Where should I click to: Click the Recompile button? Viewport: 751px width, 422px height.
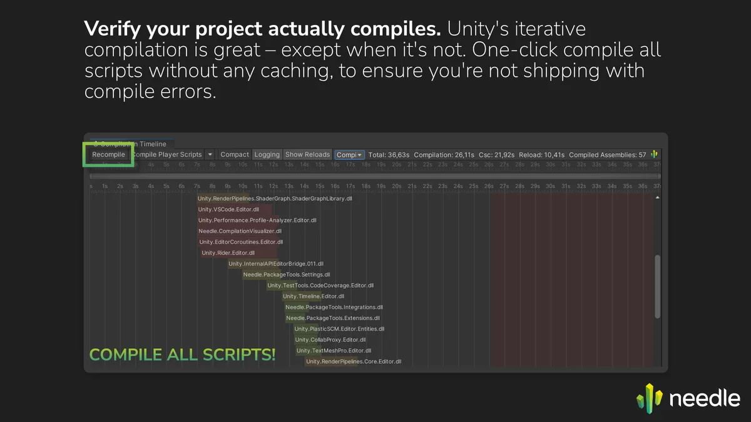[109, 154]
